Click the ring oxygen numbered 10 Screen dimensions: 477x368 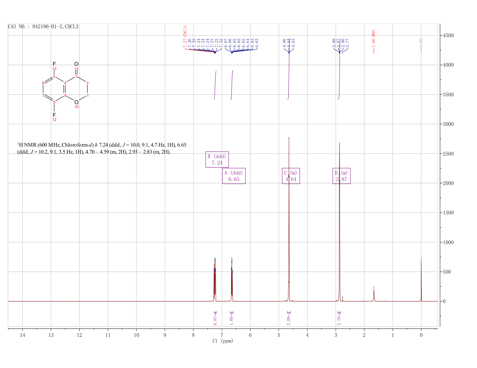point(76,102)
